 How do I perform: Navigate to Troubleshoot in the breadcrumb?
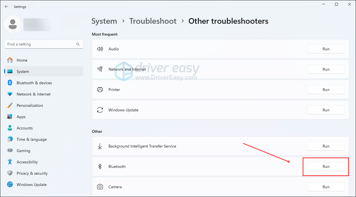153,21
